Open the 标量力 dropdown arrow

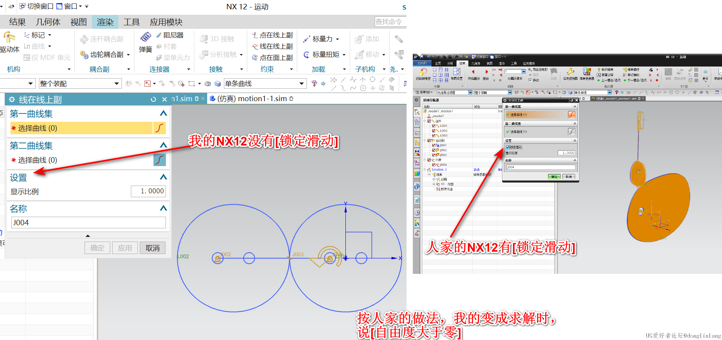[x=337, y=39]
